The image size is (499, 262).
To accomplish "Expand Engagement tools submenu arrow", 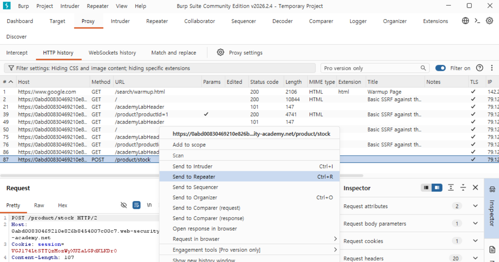I will pyautogui.click(x=335, y=250).
